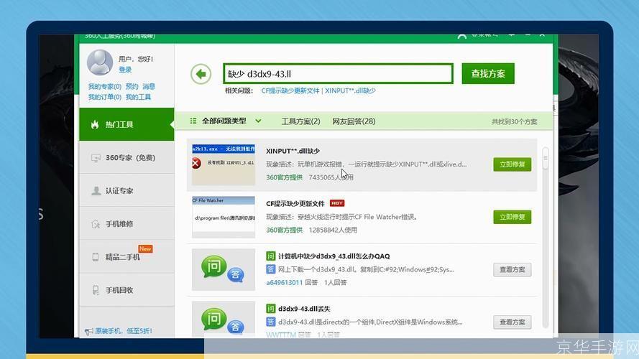Open XINPUT error thumbnail image
639x359 pixels.
point(224,164)
